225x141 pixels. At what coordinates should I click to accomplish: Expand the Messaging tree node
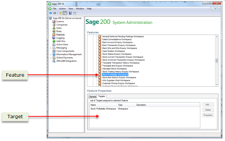pos(51,48)
